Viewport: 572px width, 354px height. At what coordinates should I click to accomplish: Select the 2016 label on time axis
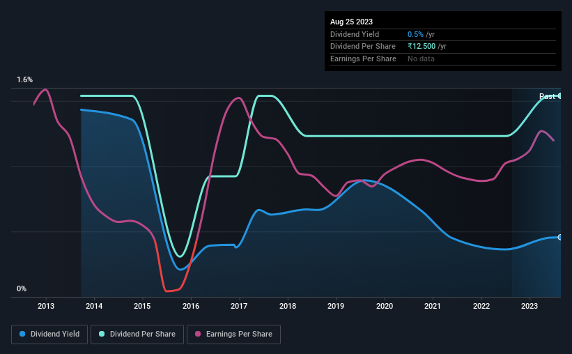(191, 306)
